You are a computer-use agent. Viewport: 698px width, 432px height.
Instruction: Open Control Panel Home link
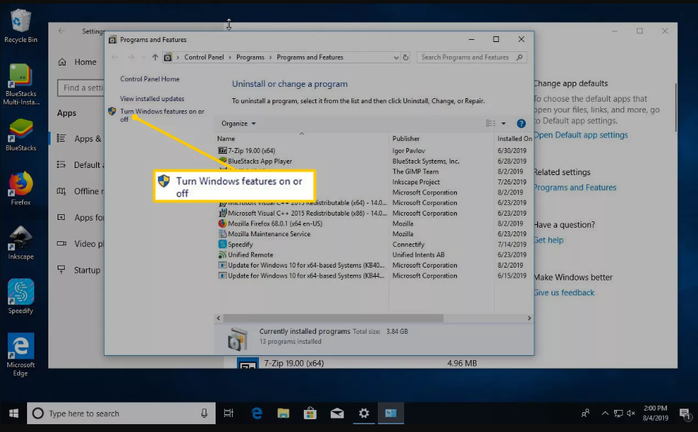point(149,79)
